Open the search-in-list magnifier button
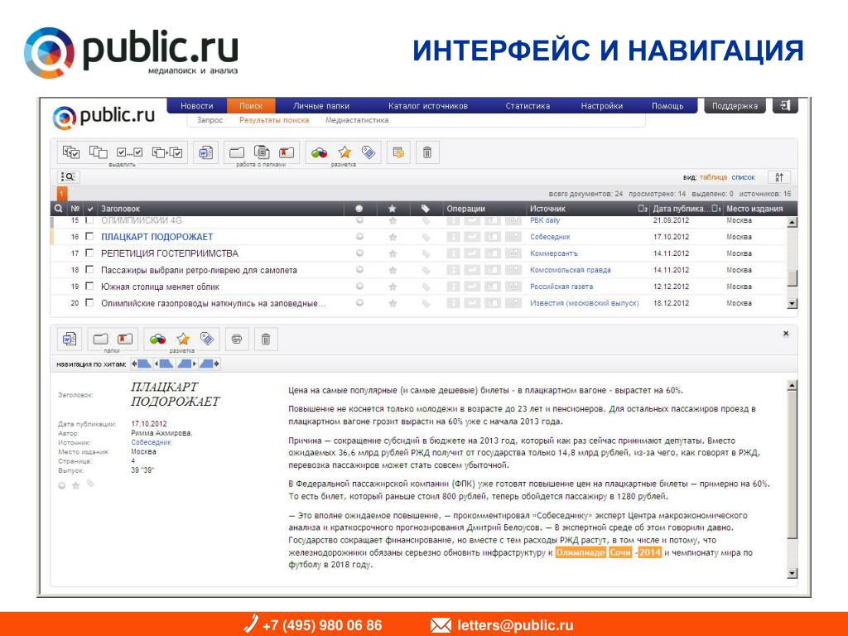The width and height of the screenshot is (848, 636). pos(69,177)
